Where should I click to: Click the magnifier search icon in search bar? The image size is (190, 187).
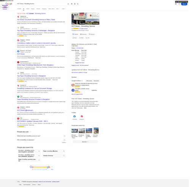[x=78, y=4]
